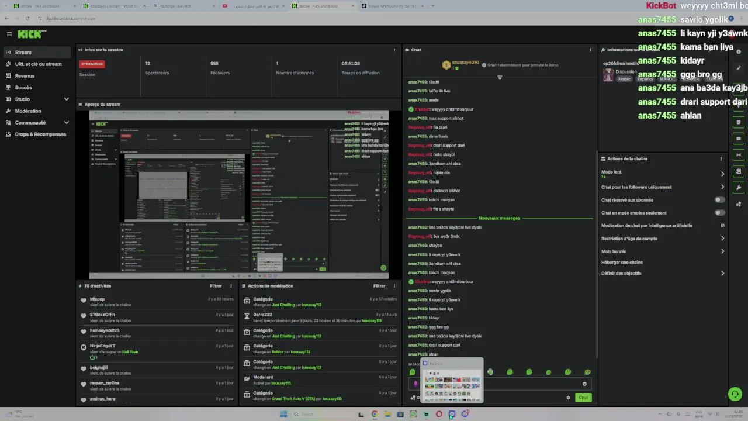Viewport: 748px width, 421px height.
Task: Click the taskbar Search box
Action: tap(320, 414)
